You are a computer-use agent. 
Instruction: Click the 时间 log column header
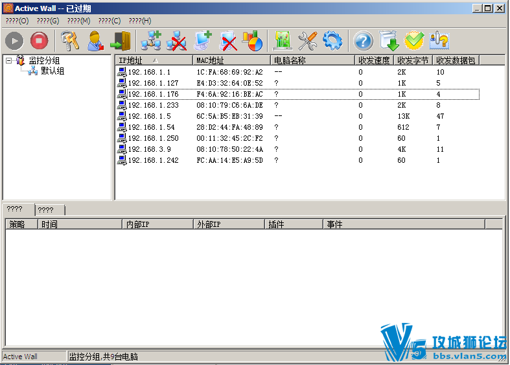(80, 224)
